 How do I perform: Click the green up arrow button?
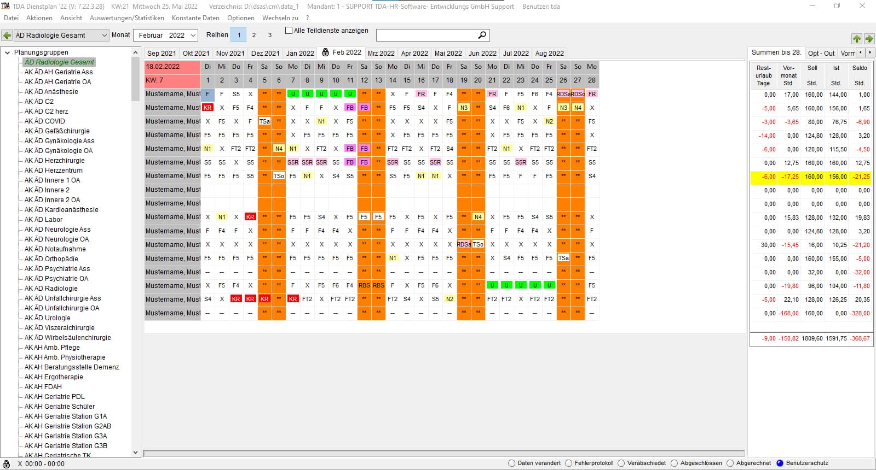point(857,38)
